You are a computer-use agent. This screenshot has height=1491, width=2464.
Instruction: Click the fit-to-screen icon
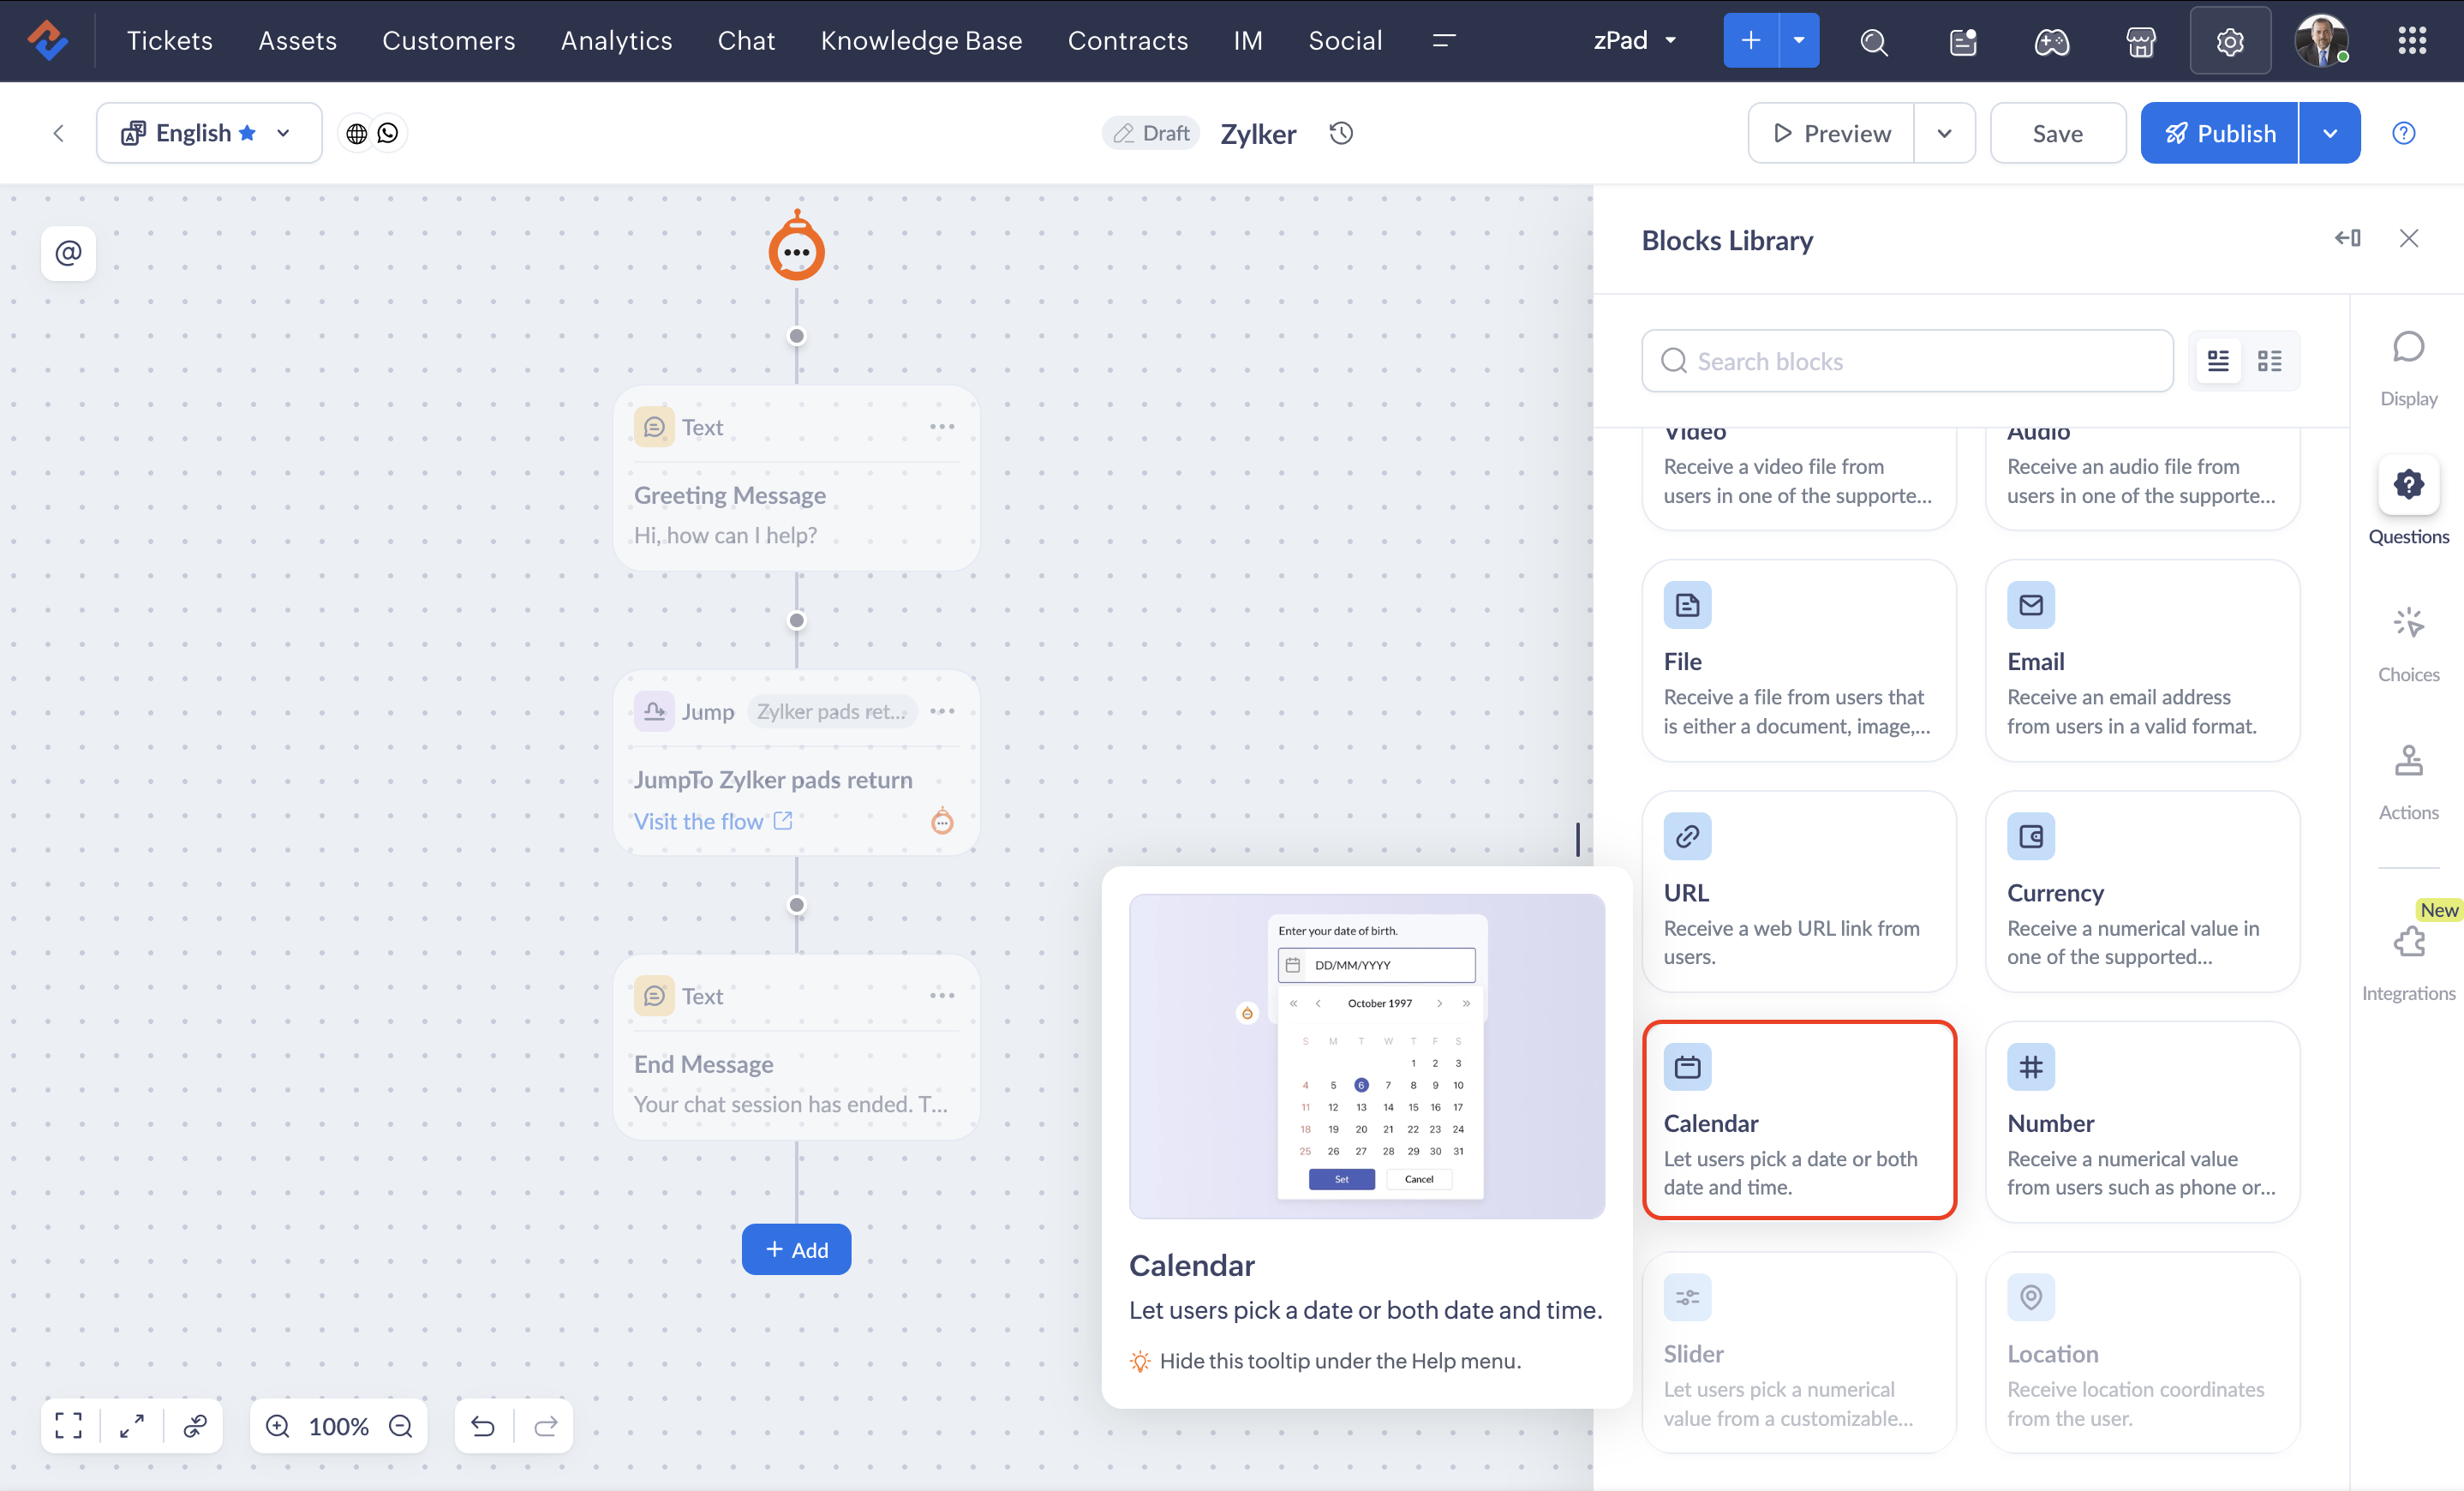(x=68, y=1425)
